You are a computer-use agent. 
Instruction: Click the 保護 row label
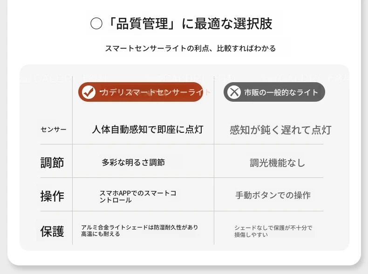(x=52, y=231)
